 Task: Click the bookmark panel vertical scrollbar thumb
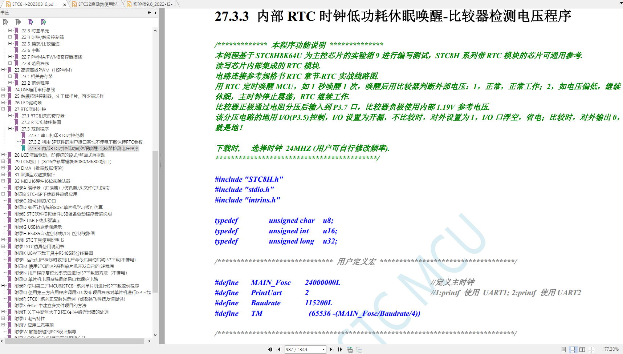pos(155,222)
